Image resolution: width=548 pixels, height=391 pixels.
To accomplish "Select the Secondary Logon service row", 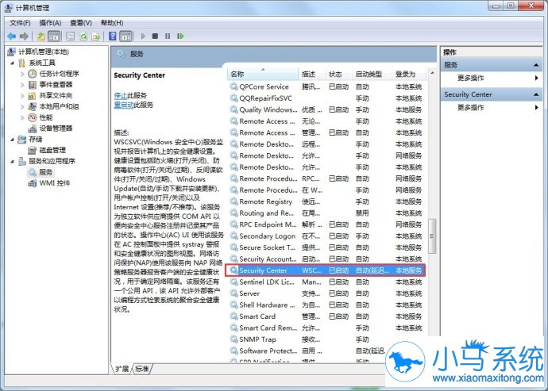I will point(326,236).
